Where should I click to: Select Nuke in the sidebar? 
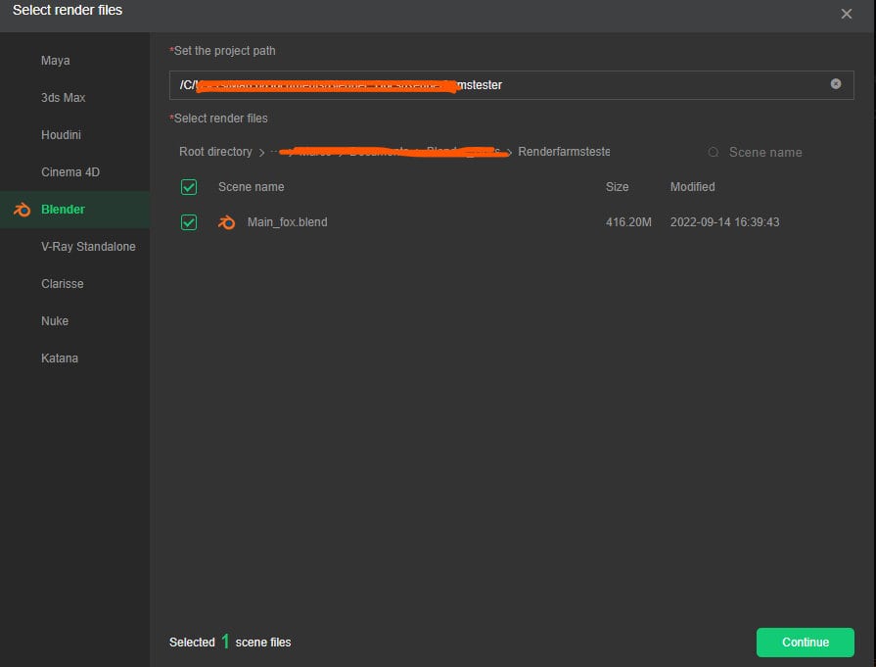tap(55, 320)
